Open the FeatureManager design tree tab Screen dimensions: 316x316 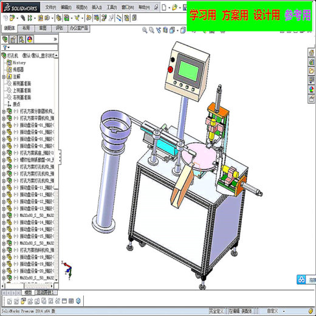(5, 39)
